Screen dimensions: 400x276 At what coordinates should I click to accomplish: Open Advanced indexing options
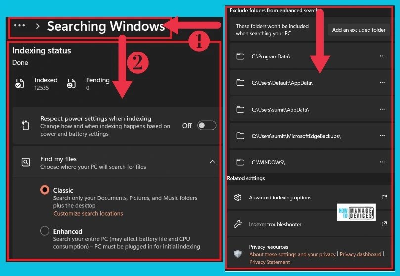pos(309,197)
